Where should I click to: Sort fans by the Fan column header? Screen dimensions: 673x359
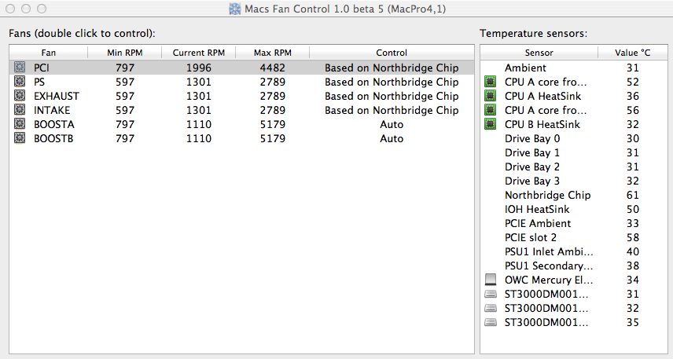coord(49,53)
